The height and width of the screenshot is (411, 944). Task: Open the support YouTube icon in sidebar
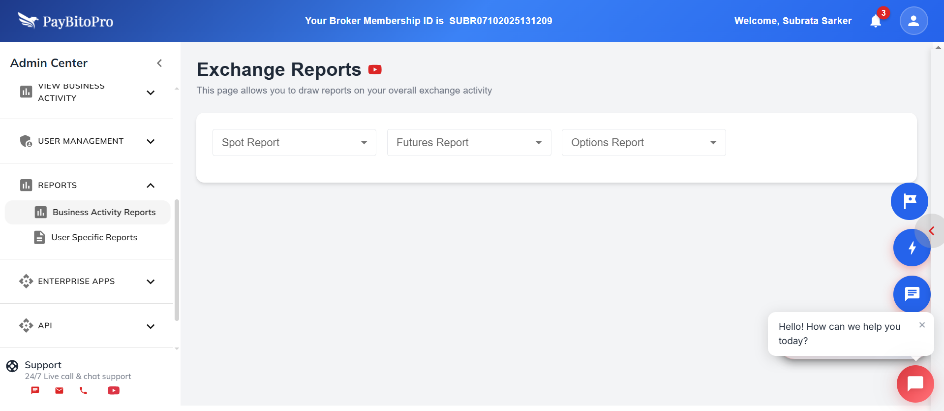pyautogui.click(x=114, y=390)
